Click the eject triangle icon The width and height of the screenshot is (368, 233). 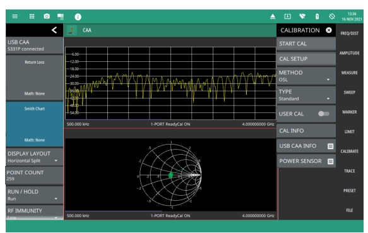pos(273,16)
